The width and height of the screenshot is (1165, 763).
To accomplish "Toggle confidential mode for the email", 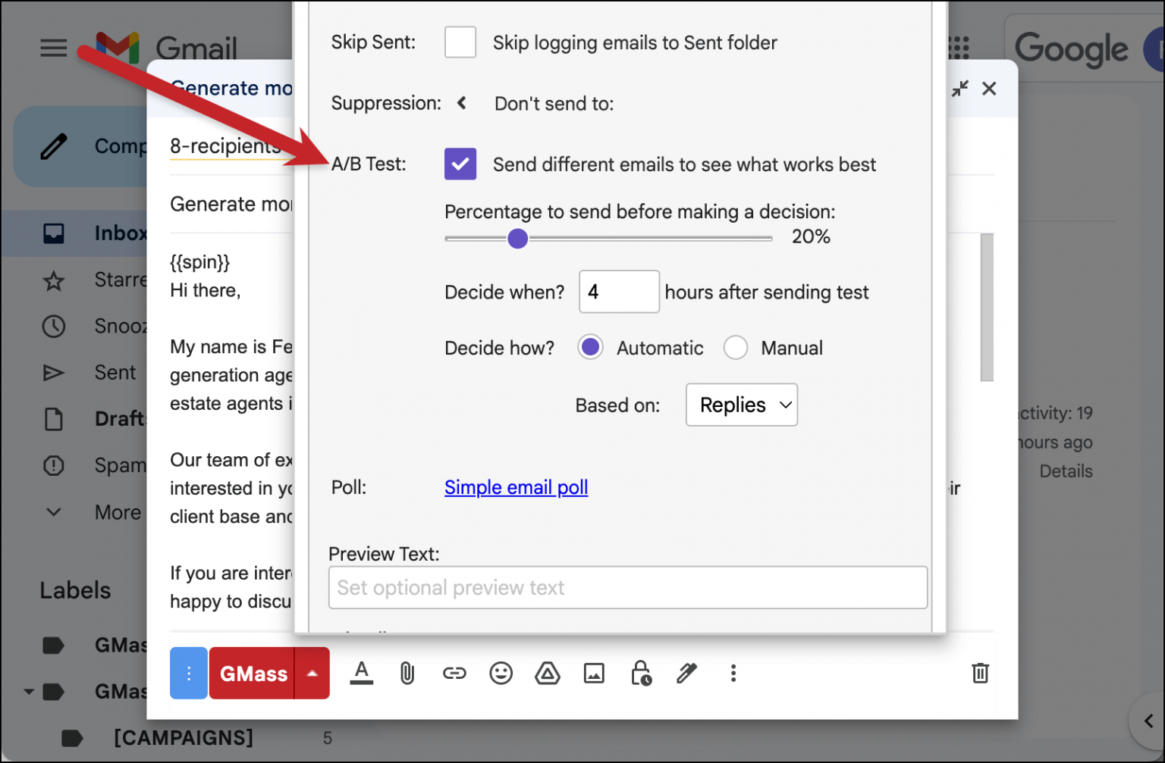I will (x=641, y=673).
